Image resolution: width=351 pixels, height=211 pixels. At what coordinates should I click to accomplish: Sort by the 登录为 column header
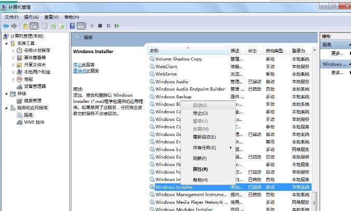(x=300, y=51)
